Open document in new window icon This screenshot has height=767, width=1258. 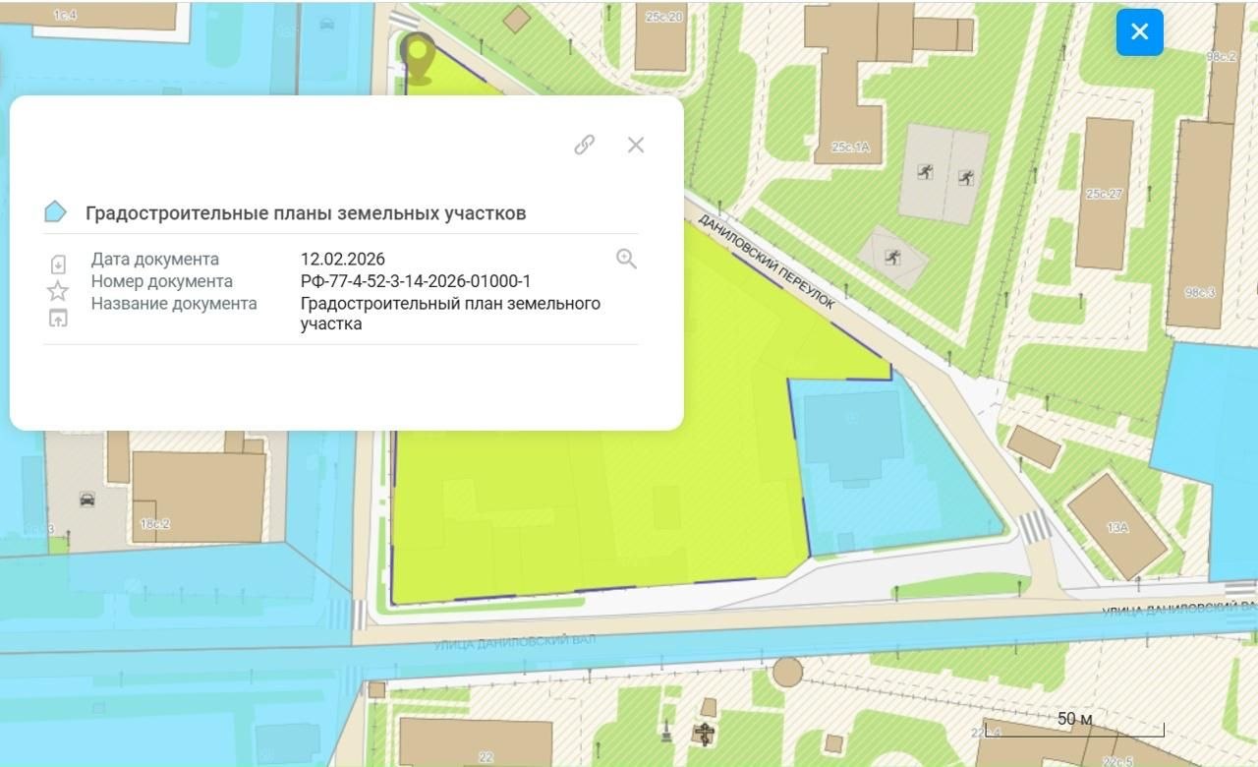tap(58, 318)
